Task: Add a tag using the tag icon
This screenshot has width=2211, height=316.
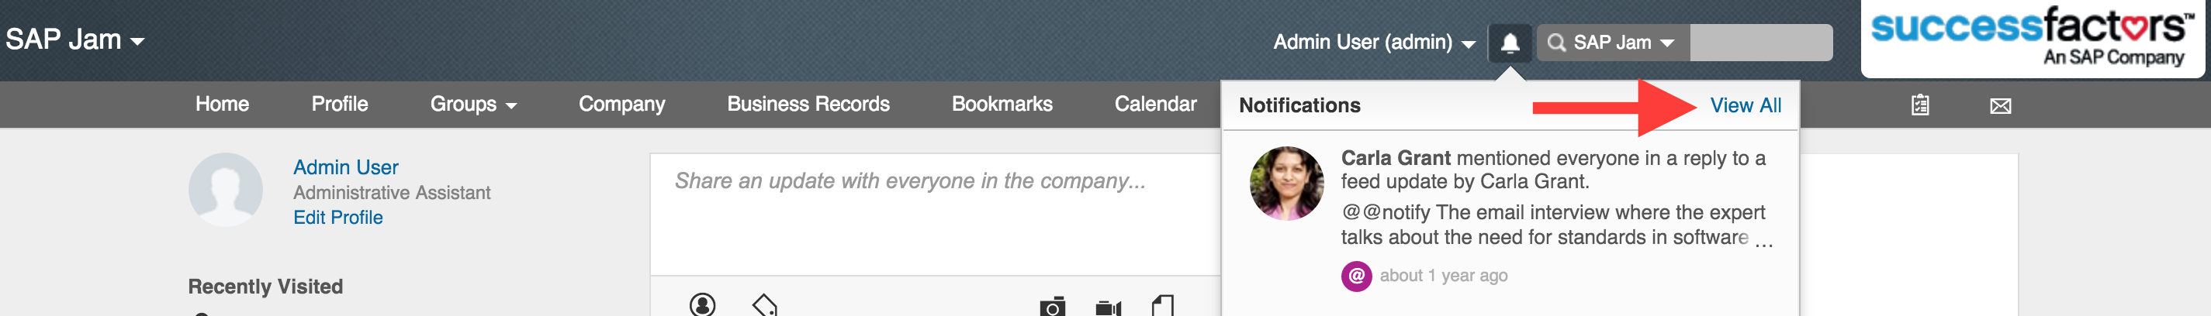Action: coord(764,304)
